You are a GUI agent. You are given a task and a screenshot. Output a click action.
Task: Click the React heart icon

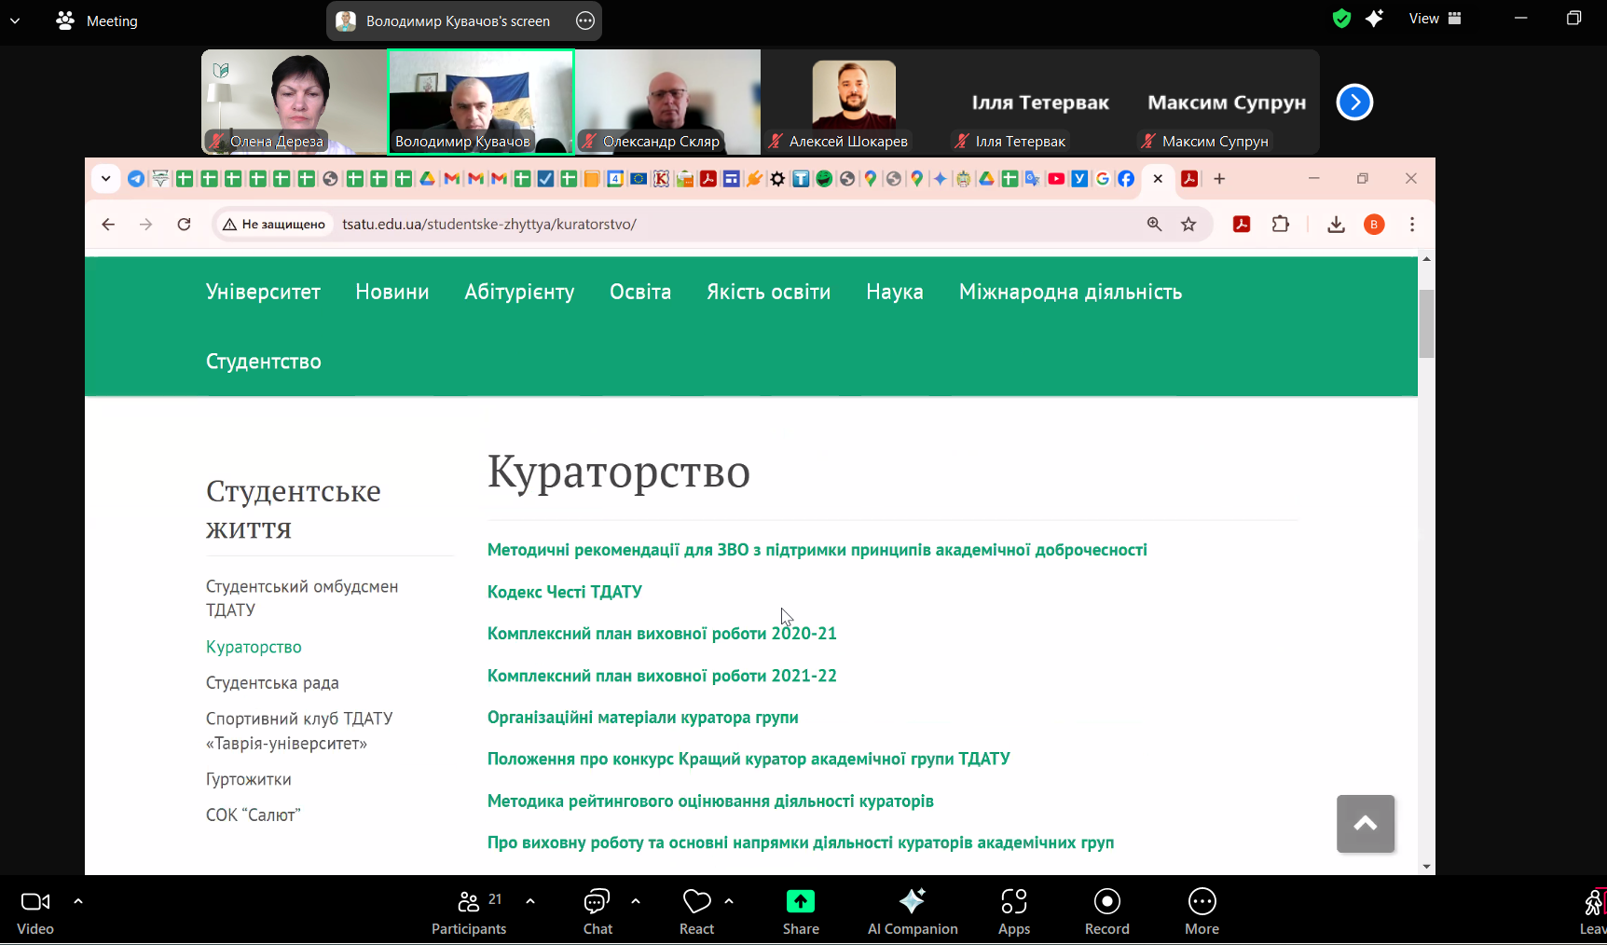coord(696,902)
